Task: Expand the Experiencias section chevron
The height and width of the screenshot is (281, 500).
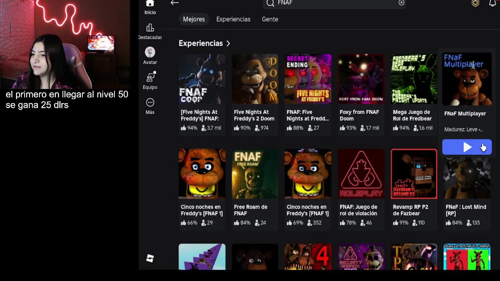Action: point(228,43)
